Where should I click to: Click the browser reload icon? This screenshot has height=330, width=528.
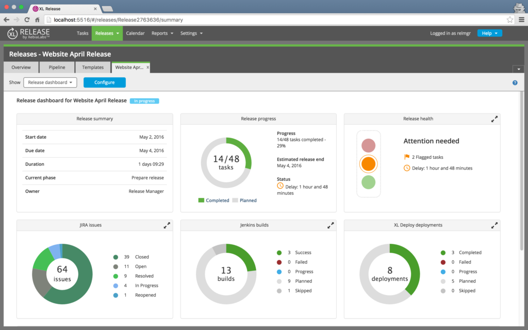(x=26, y=20)
